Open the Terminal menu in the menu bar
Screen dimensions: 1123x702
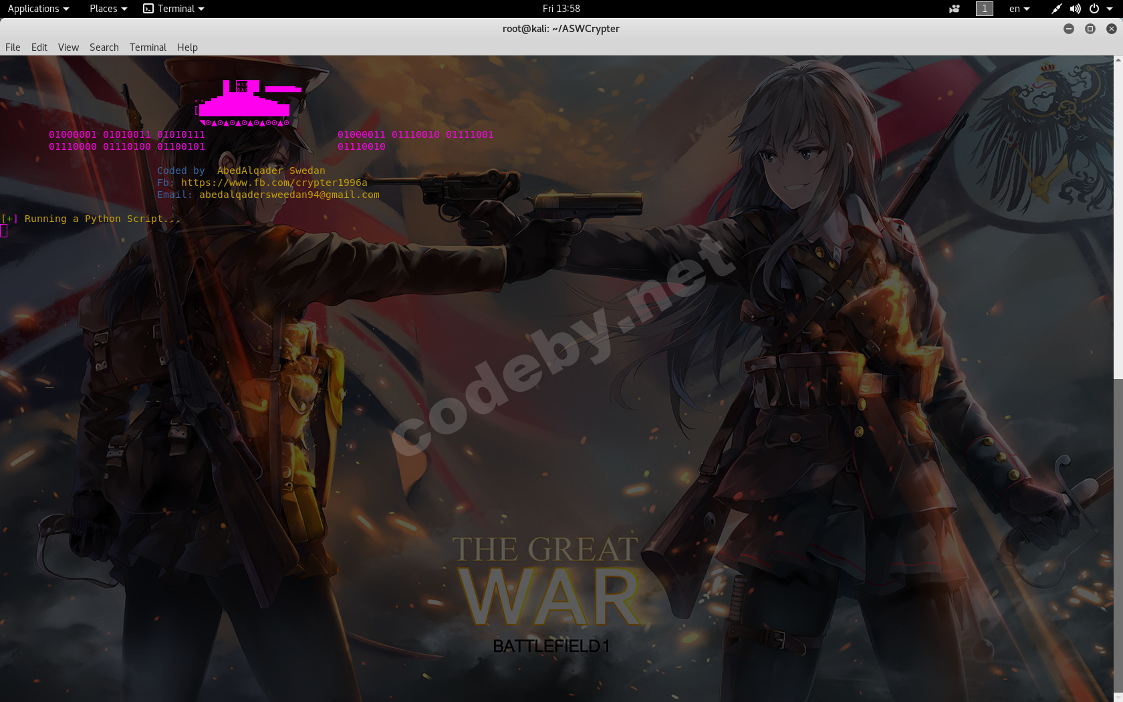pos(148,47)
